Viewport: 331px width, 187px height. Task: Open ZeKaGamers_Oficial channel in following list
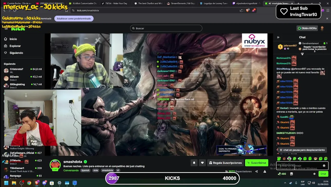(x=23, y=154)
